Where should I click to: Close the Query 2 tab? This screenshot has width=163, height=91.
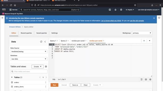tap(68, 41)
